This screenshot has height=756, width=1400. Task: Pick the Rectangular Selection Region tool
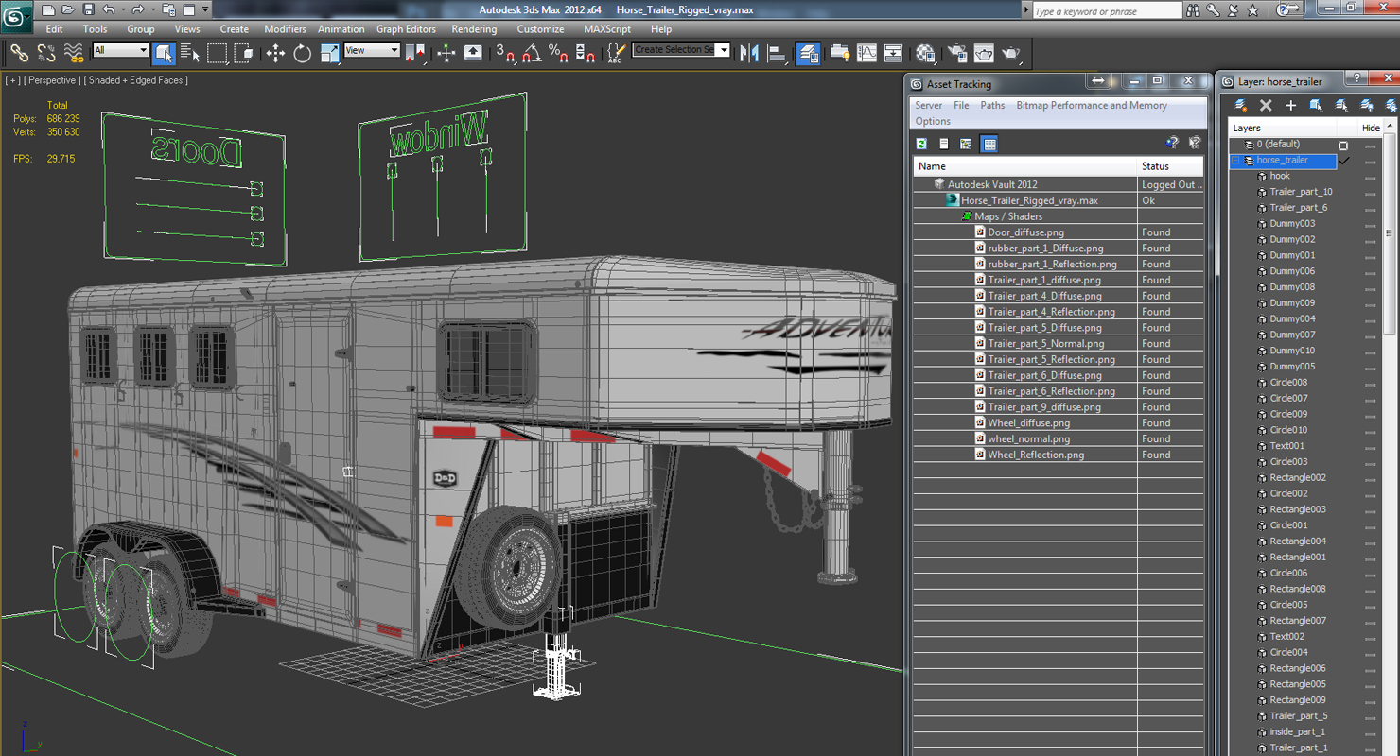pos(218,53)
